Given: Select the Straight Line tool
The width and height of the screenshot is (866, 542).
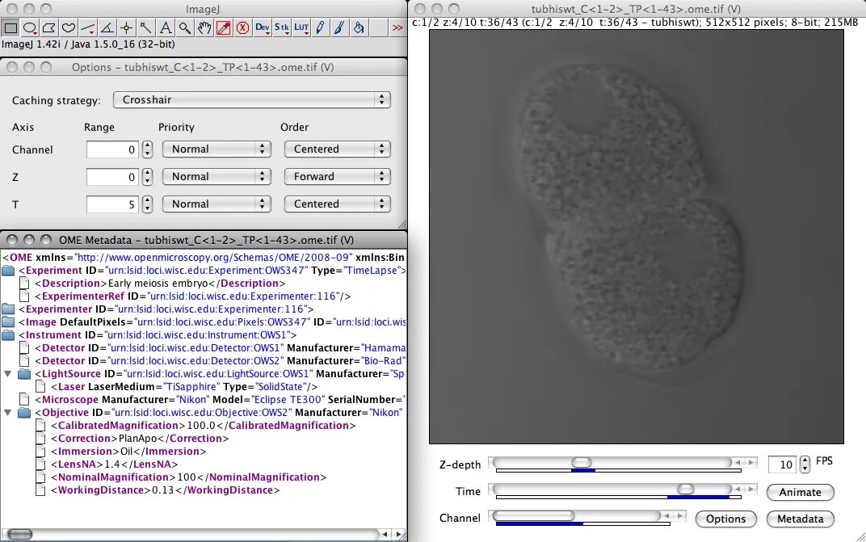Looking at the screenshot, I should pos(88,27).
